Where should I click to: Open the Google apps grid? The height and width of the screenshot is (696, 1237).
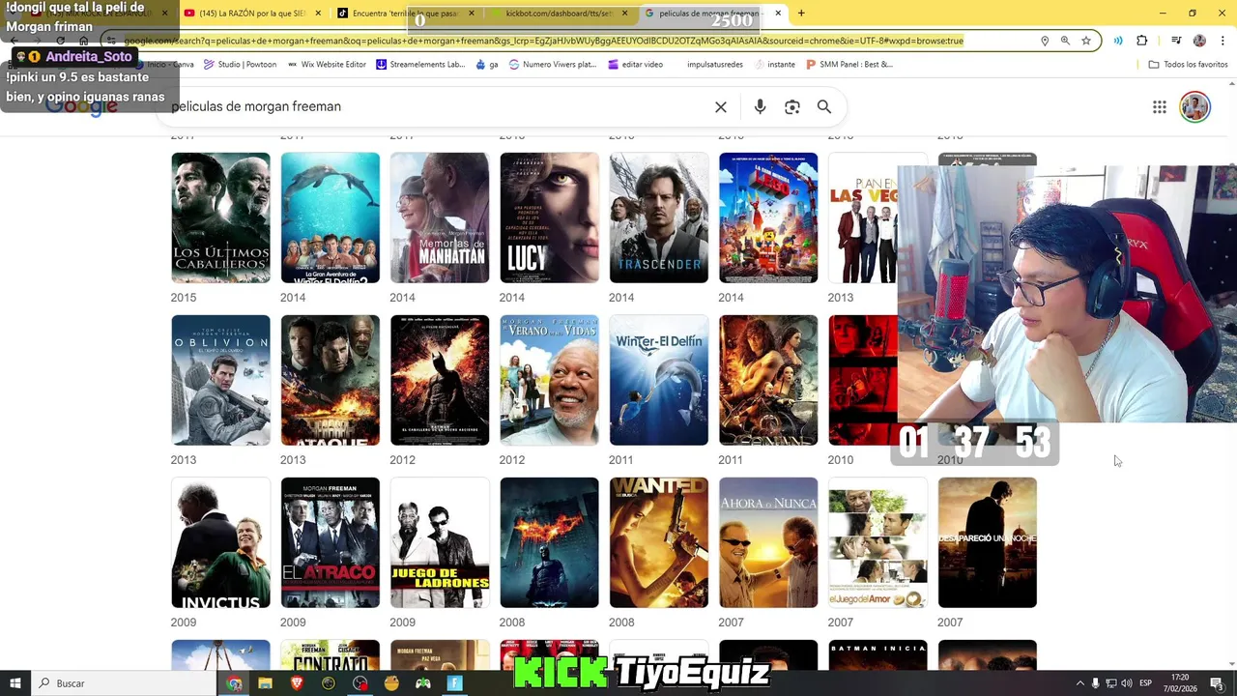tap(1160, 107)
